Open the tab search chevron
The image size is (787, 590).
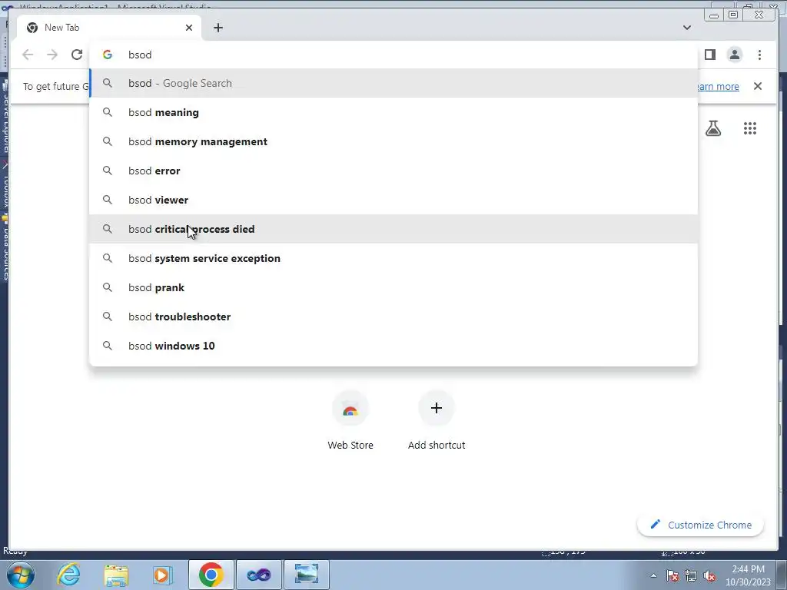[x=686, y=28]
